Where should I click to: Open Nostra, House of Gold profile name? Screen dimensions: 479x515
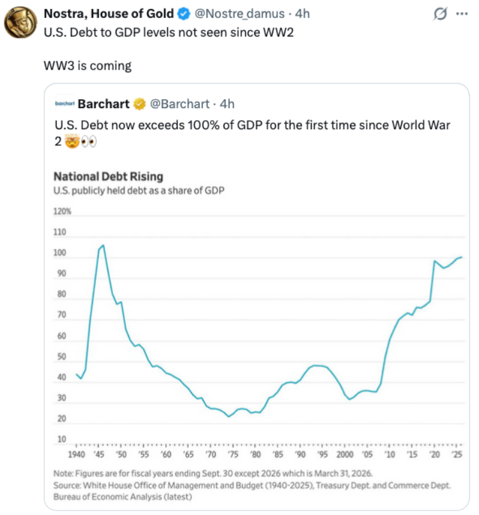click(x=109, y=14)
